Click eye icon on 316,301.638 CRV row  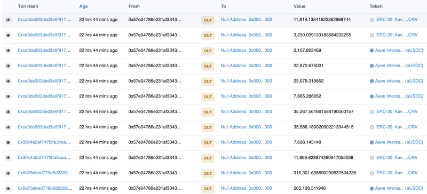pos(8,173)
